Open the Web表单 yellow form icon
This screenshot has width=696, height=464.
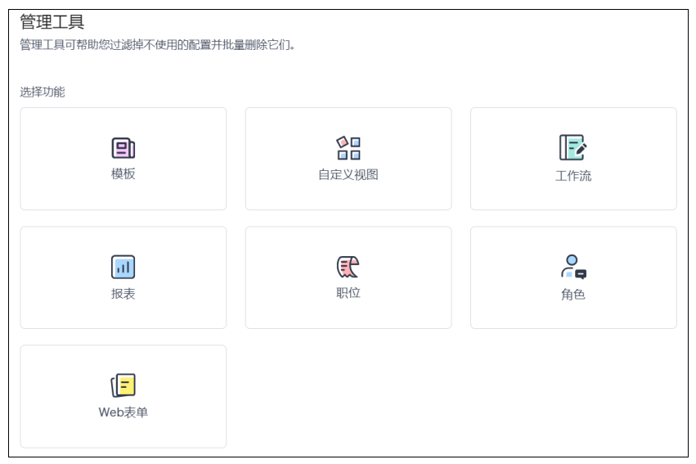123,385
